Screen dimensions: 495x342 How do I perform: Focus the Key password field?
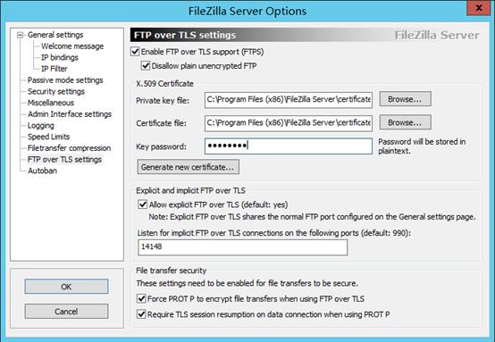point(289,146)
